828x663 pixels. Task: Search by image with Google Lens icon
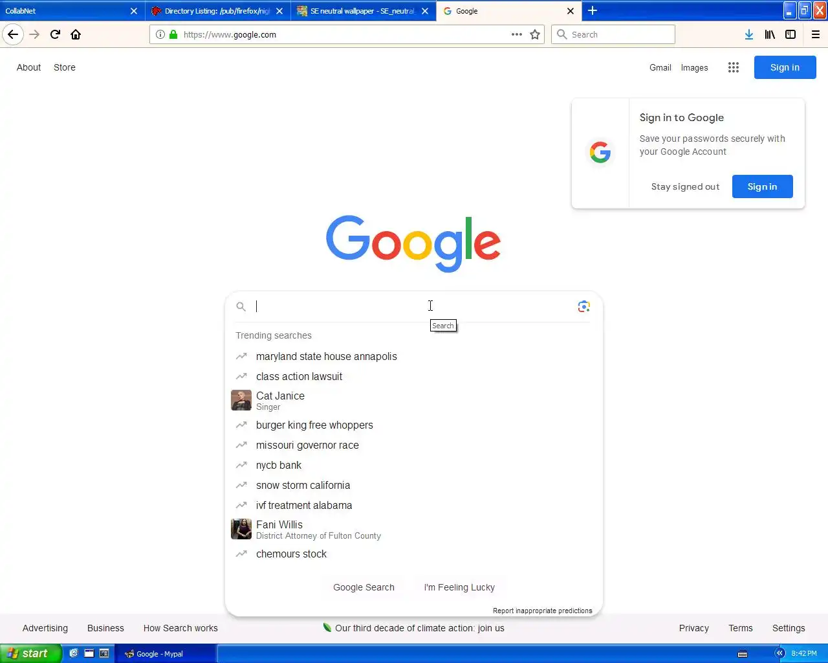[x=583, y=306]
